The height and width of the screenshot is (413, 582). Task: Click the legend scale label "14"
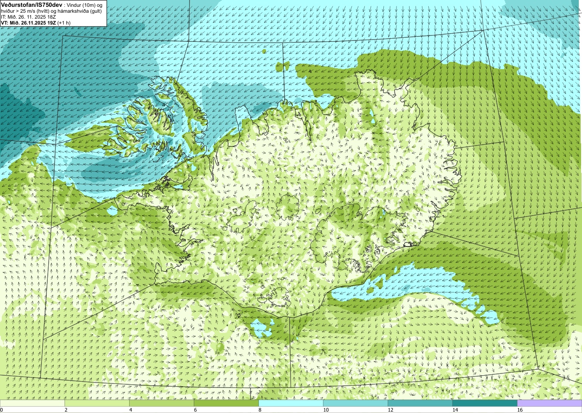tap(455, 410)
